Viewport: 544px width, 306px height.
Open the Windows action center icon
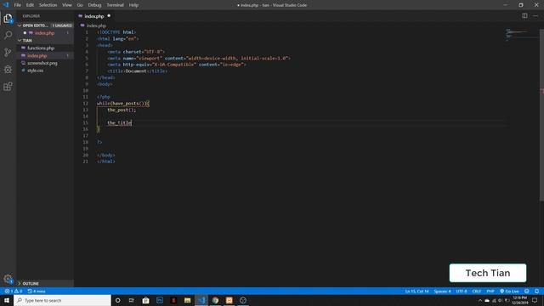click(x=535, y=300)
